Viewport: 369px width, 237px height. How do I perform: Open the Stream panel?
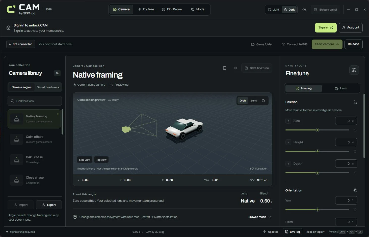[325, 10]
